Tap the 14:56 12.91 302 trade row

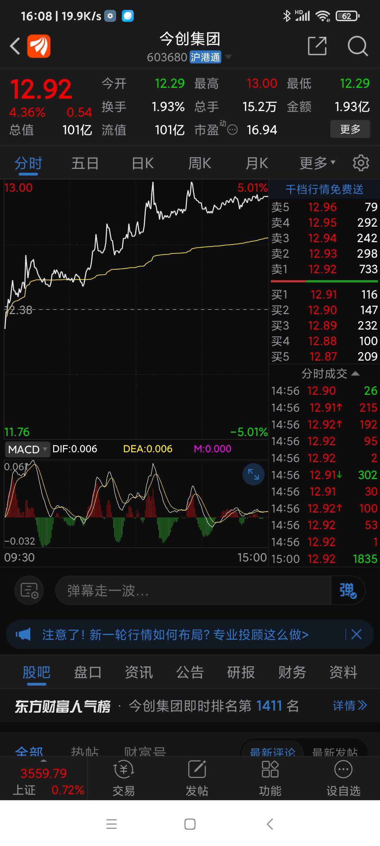coord(324,475)
